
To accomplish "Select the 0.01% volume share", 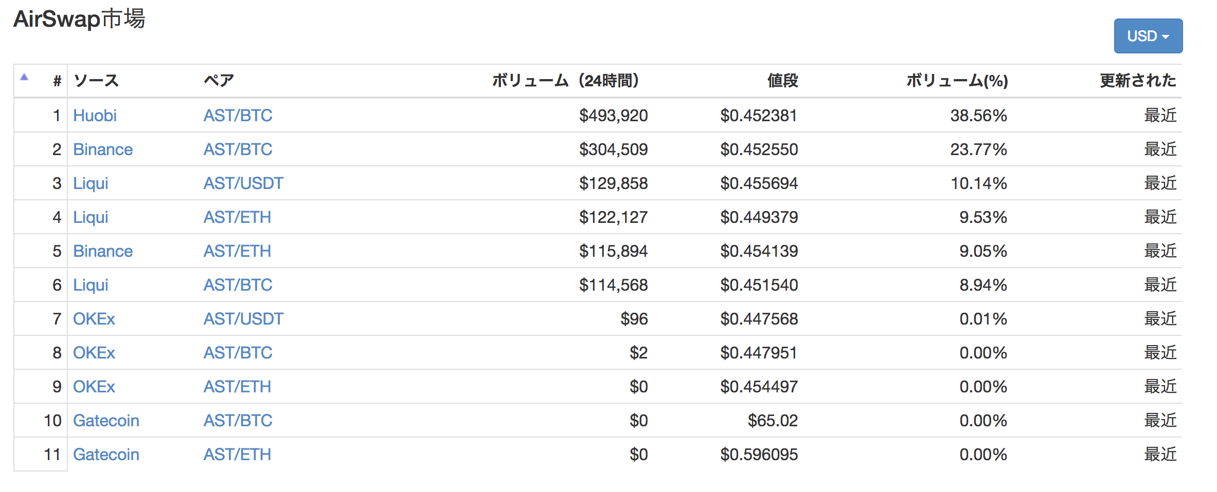I will coord(983,319).
